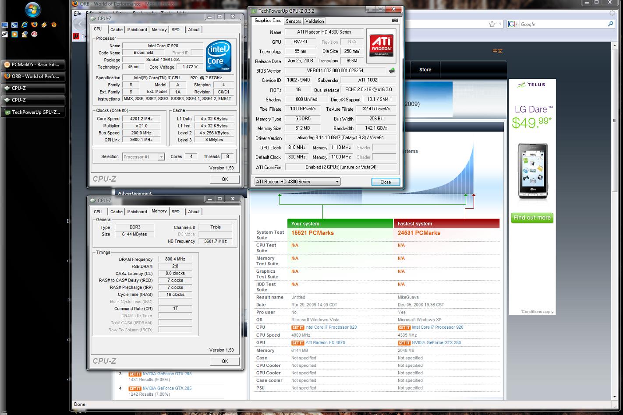Click the BIOS Version field in GPU-Z
The height and width of the screenshot is (415, 623).
tap(335, 70)
